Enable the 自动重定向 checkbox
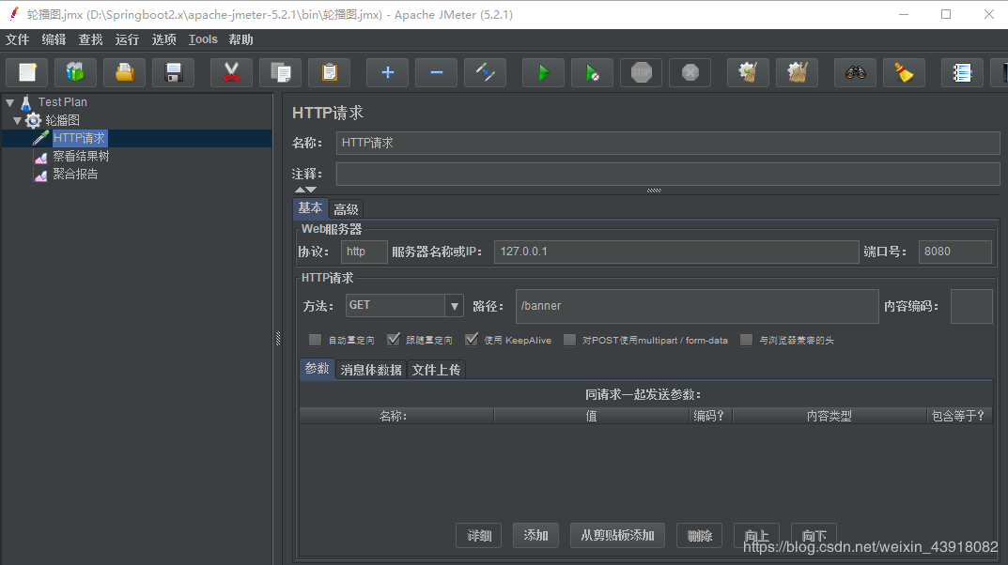Screen dimensions: 1008x565 coord(316,341)
